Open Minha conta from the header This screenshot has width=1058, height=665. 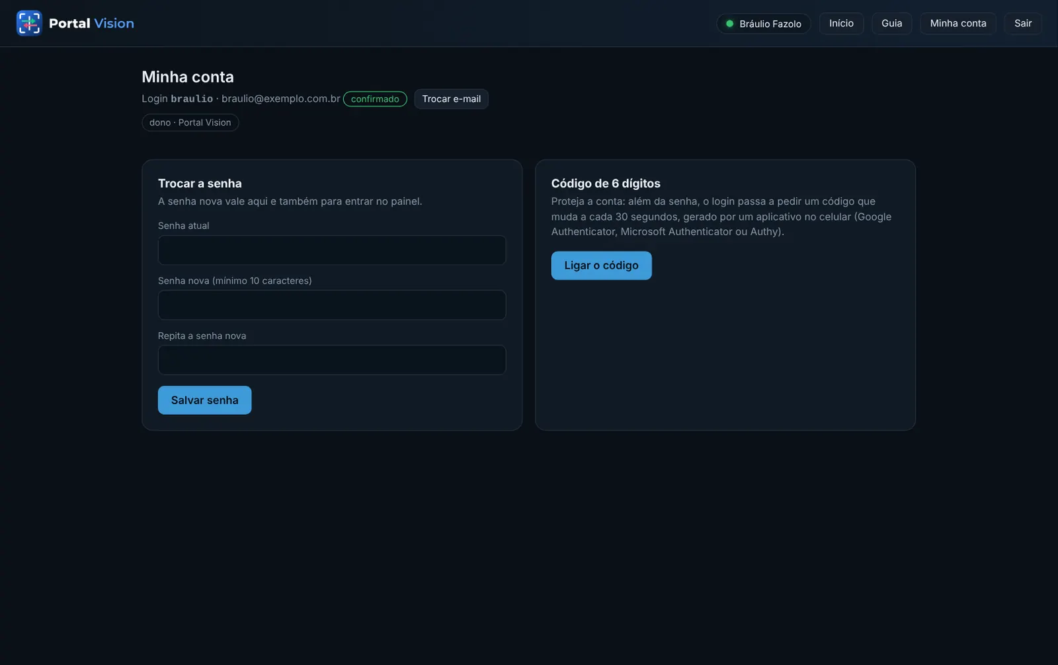coord(957,23)
